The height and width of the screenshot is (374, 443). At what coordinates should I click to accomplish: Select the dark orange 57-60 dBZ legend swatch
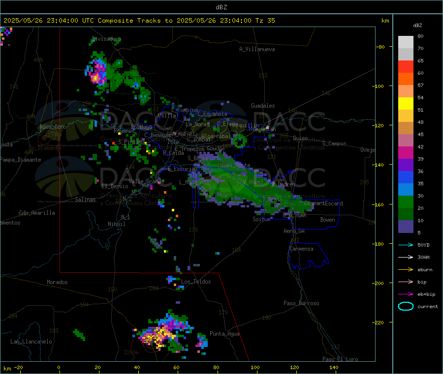406,79
